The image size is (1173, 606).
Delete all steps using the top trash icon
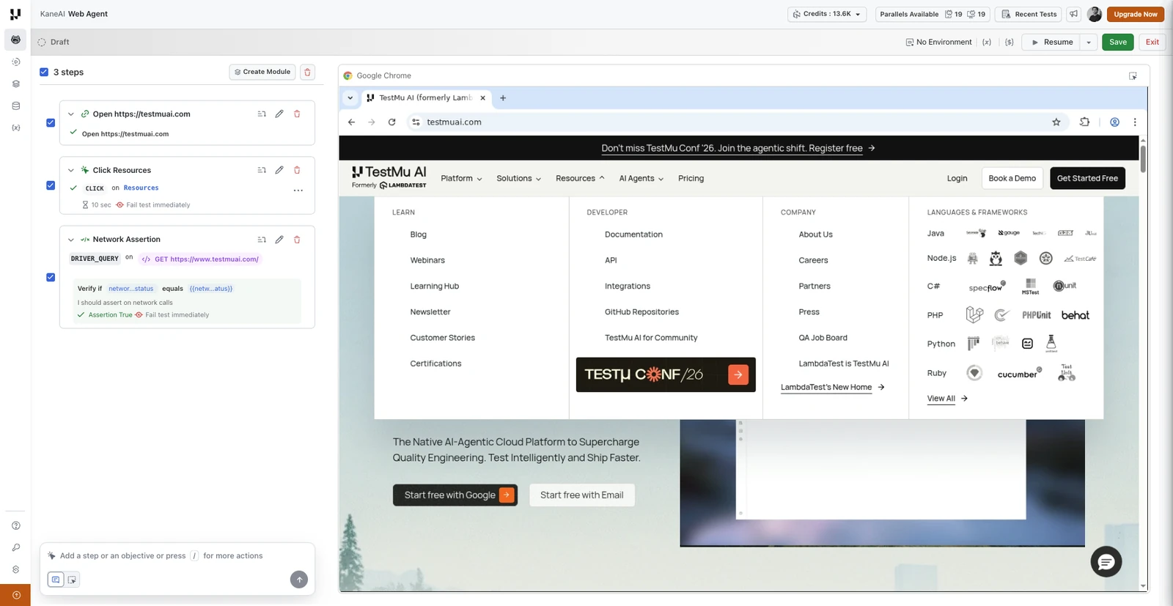(x=308, y=72)
